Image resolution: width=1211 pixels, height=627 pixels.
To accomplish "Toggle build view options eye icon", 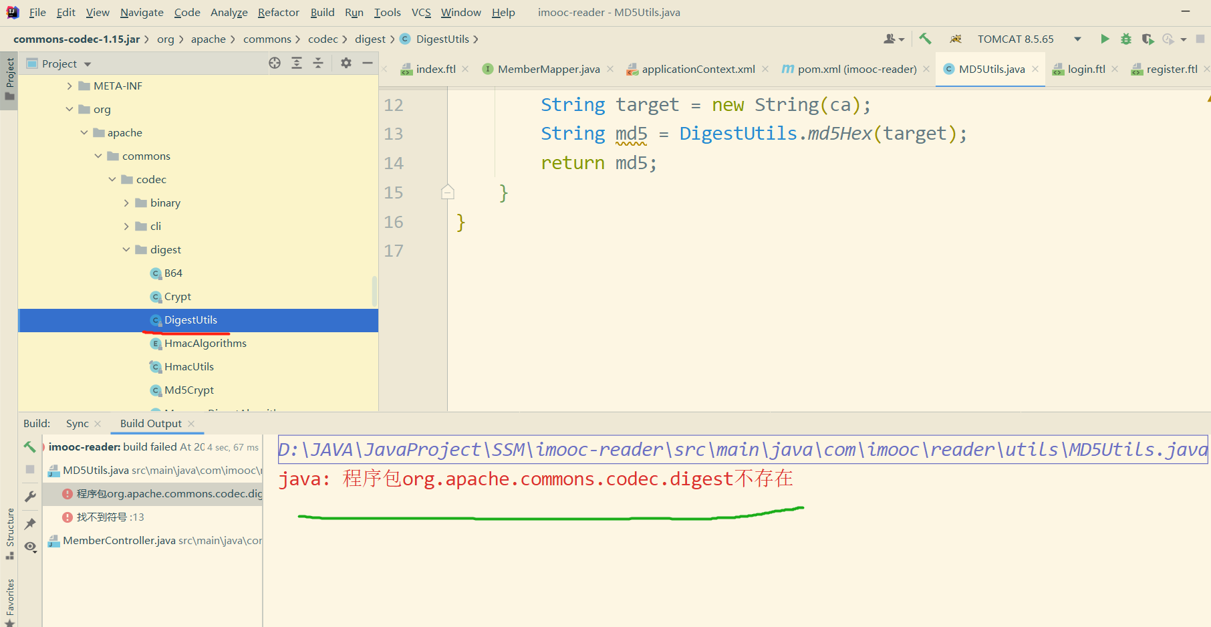I will pos(30,547).
